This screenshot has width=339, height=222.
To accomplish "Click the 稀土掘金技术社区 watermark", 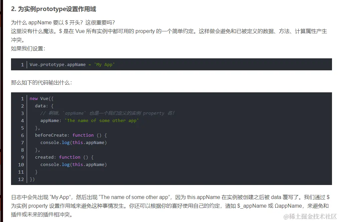I will click(x=310, y=217).
